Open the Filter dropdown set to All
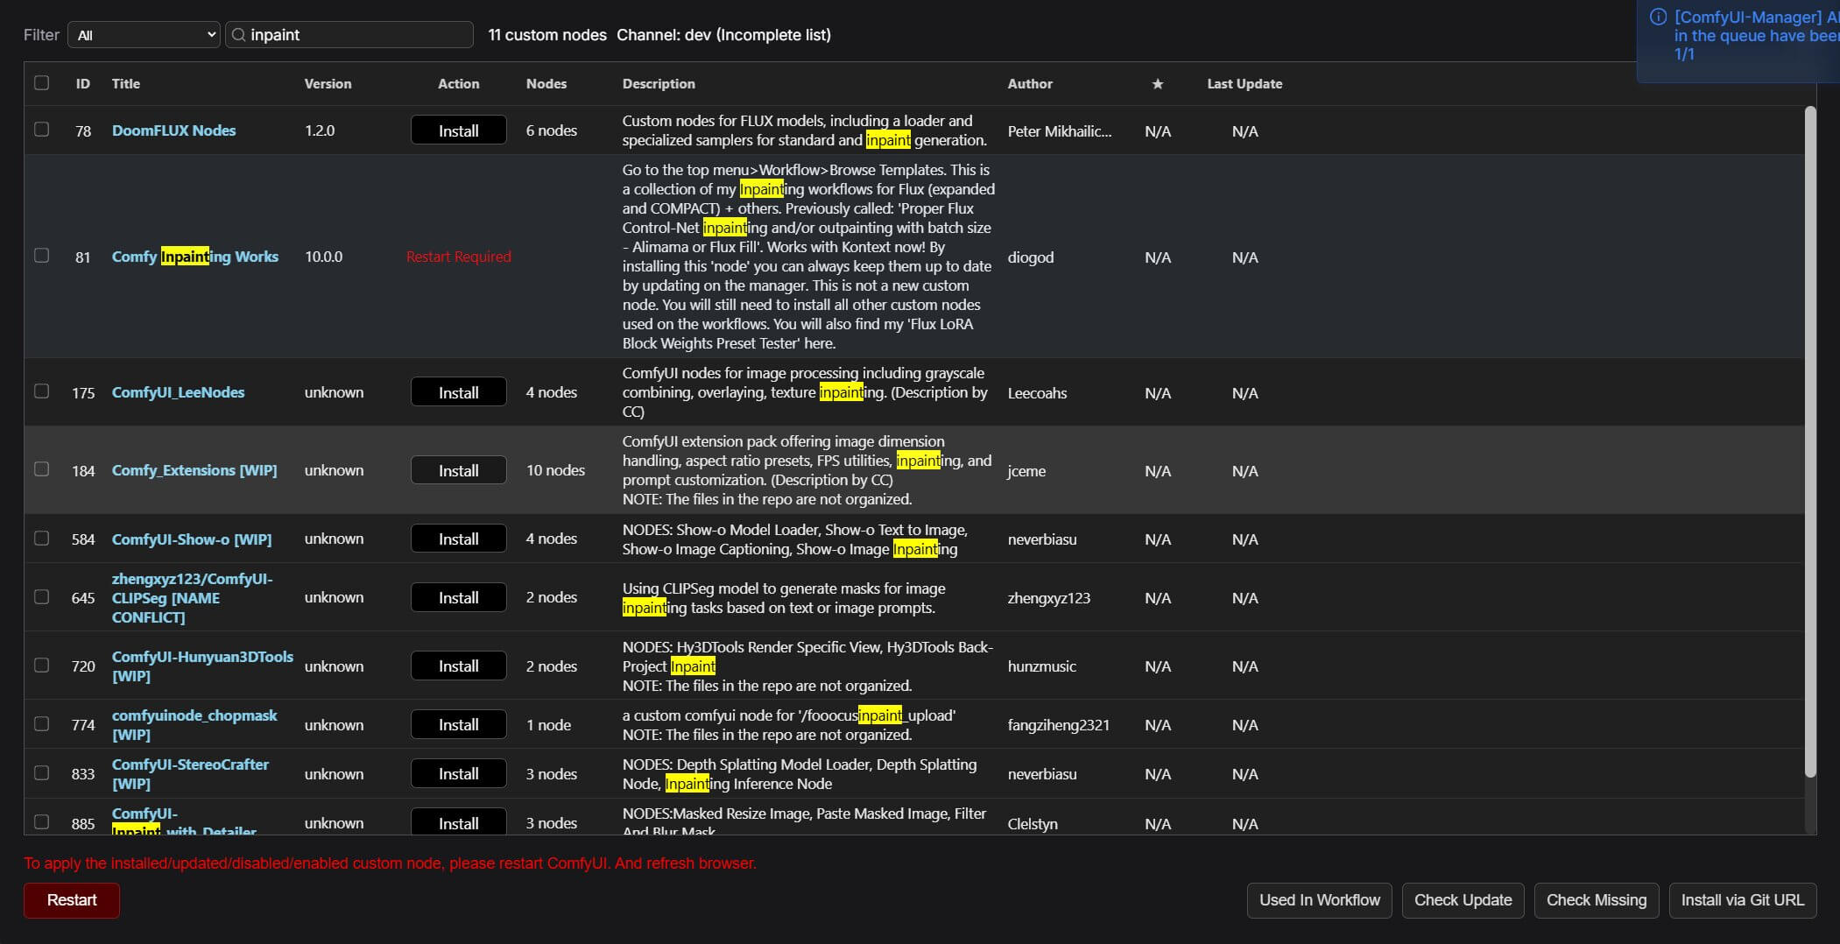Screen dimensions: 1840x944 tap(144, 35)
